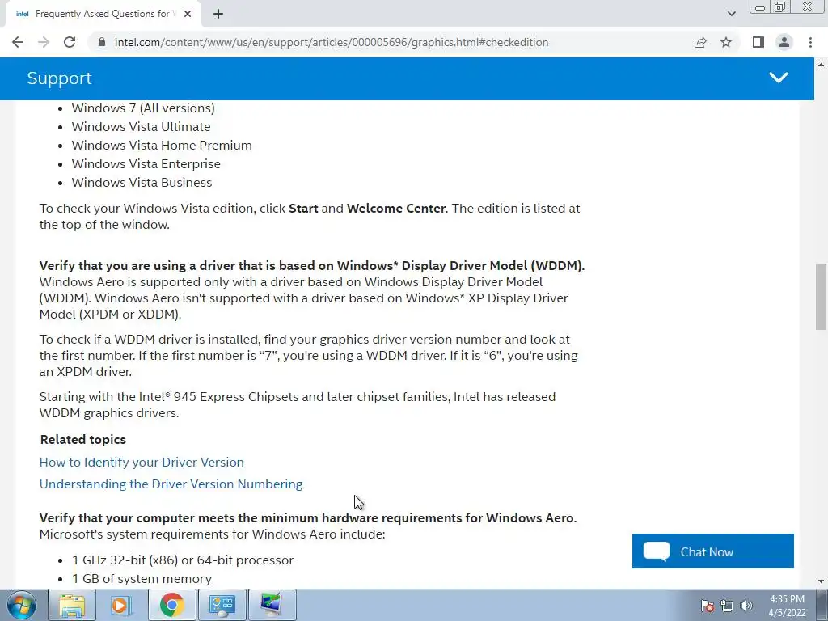Image resolution: width=828 pixels, height=621 pixels.
Task: Click the 'Windows 7 (All versions)' item
Action: point(143,108)
